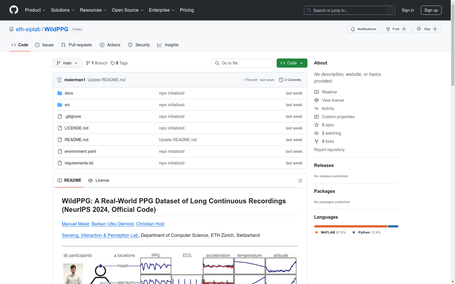
Task: Click the MATLAB 87.6% language label
Action: pos(331,232)
